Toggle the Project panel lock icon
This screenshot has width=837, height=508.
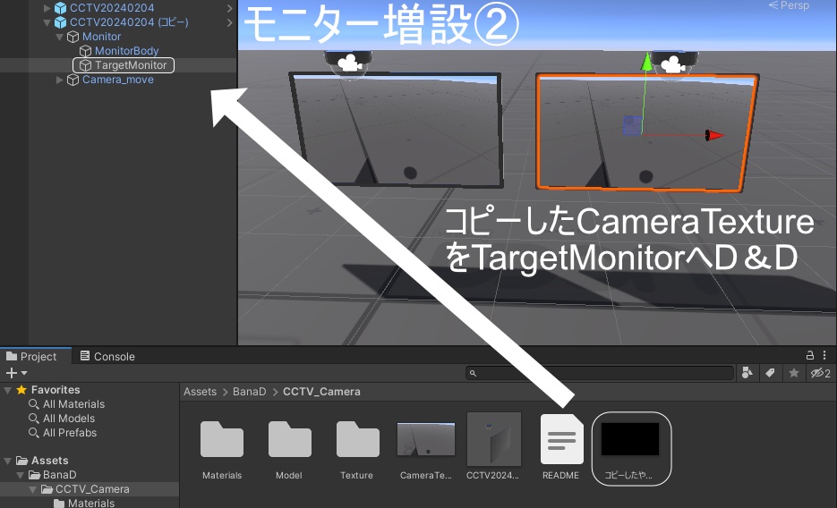pyautogui.click(x=810, y=355)
